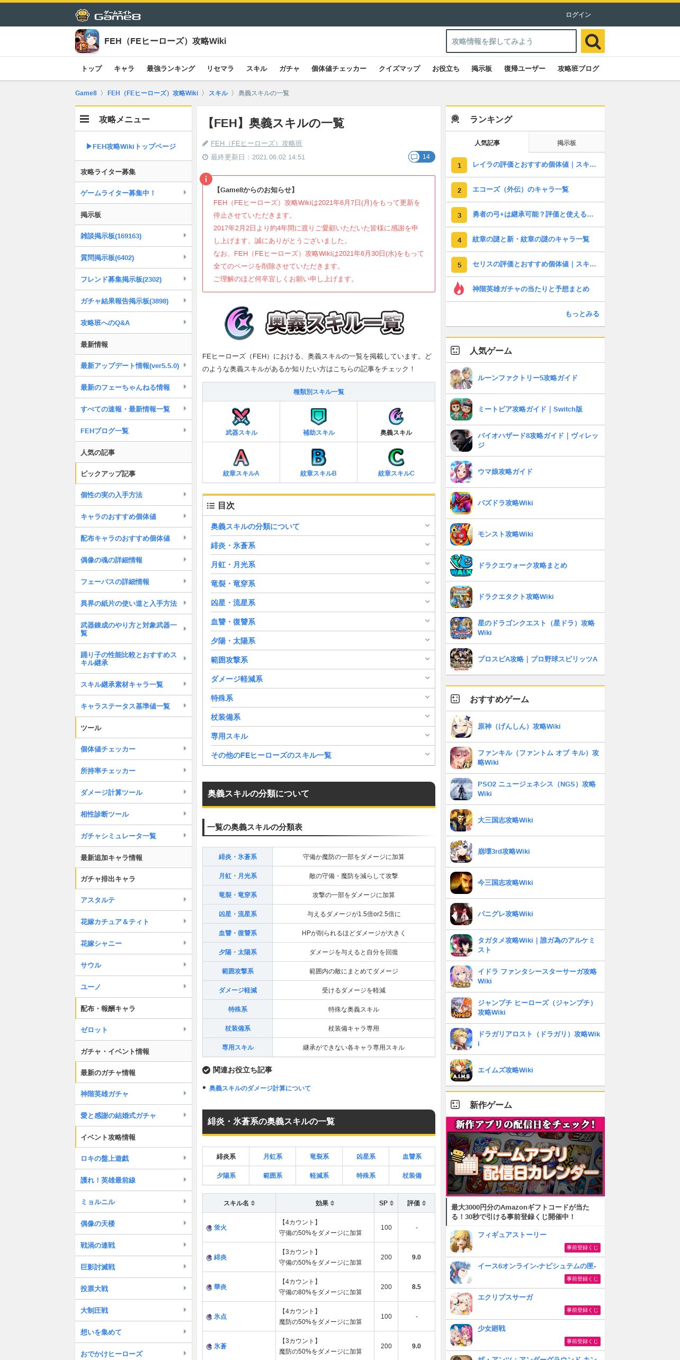Open the 大三国志攻略Wiki game icon

461,820
